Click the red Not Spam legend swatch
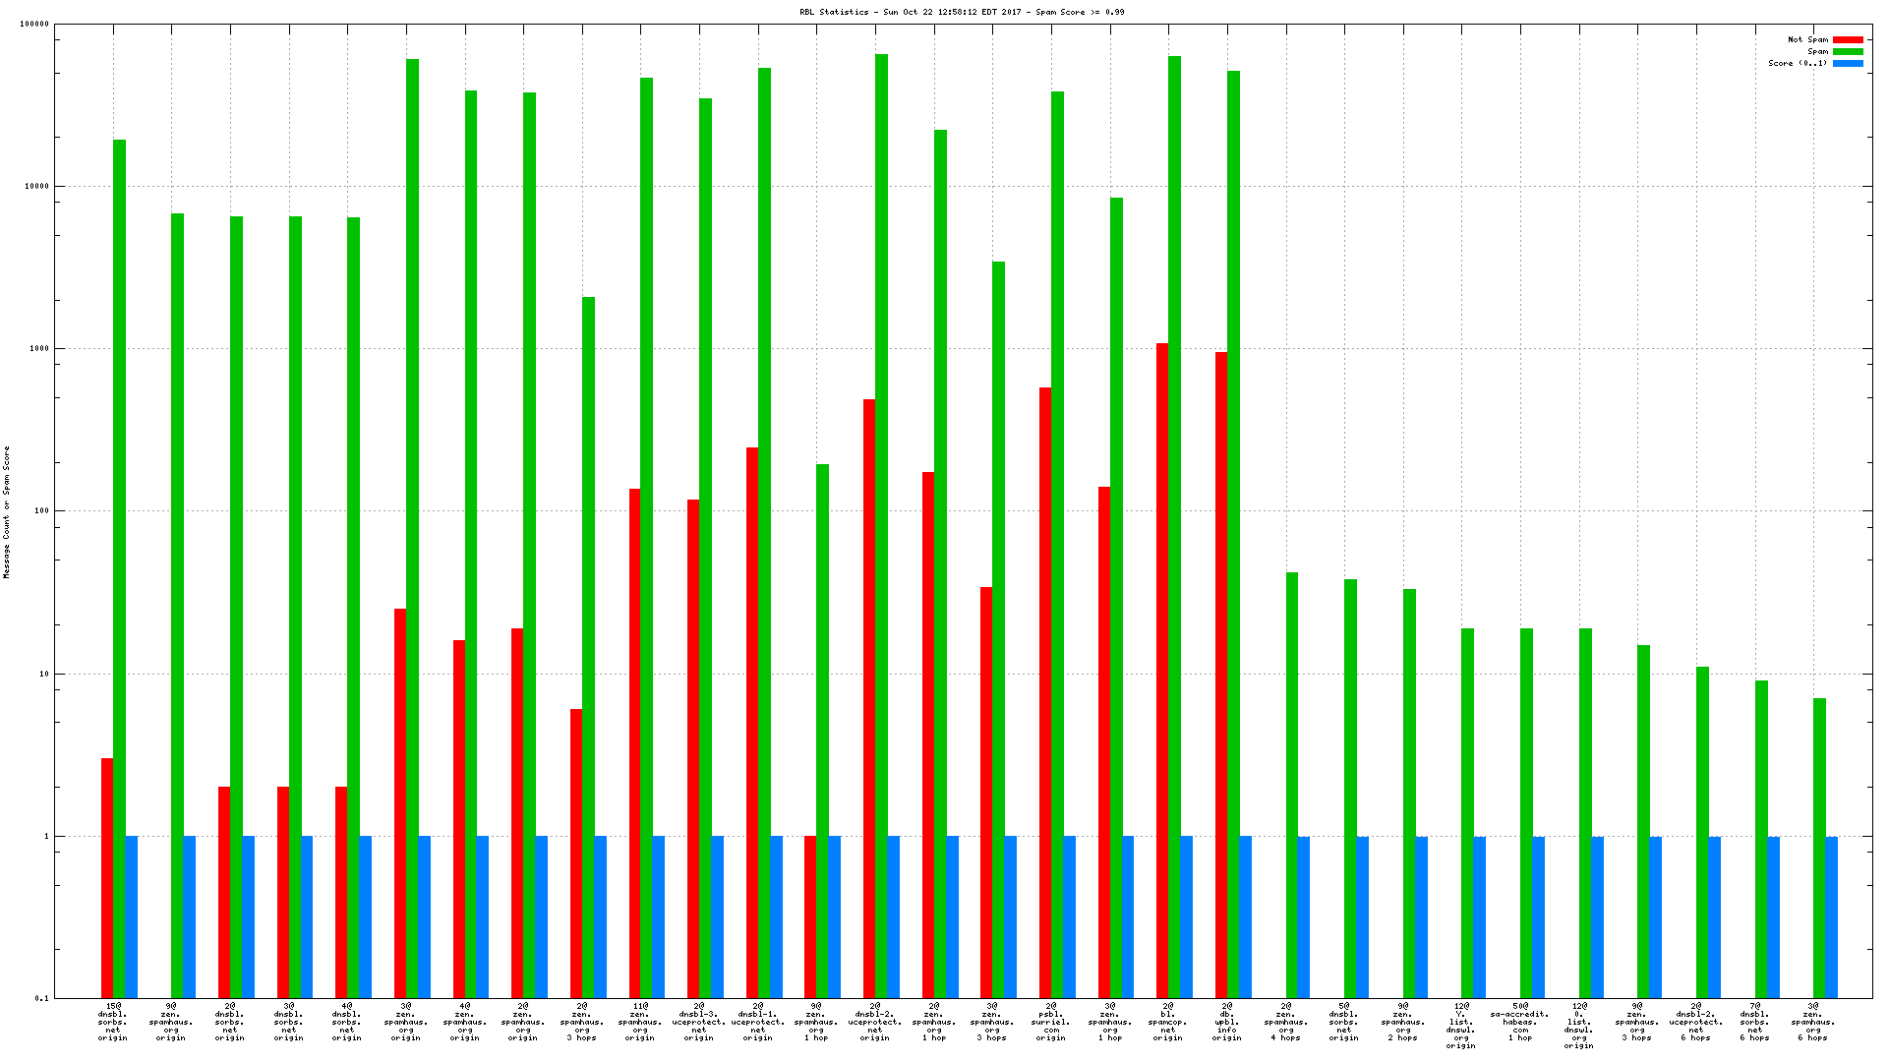 coord(1848,40)
